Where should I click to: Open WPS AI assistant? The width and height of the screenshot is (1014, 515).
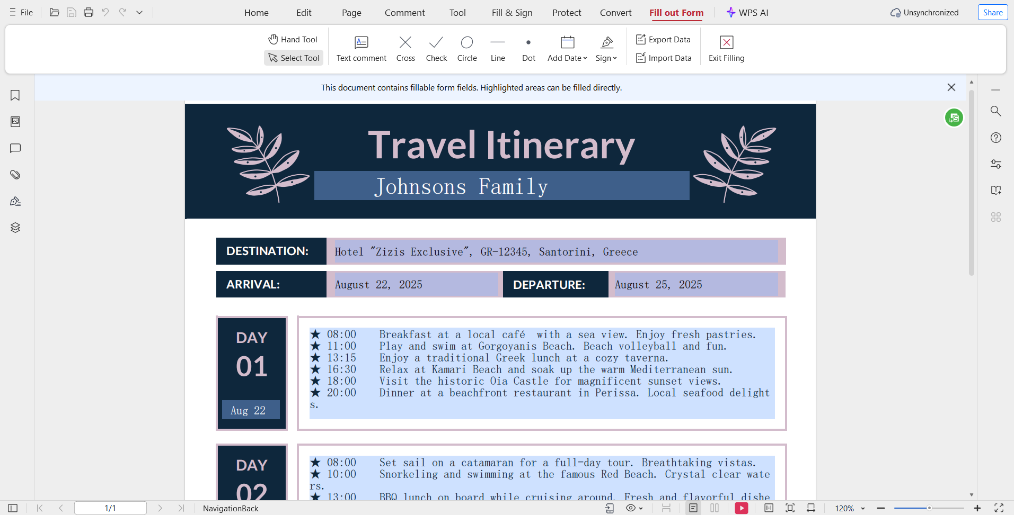click(747, 13)
